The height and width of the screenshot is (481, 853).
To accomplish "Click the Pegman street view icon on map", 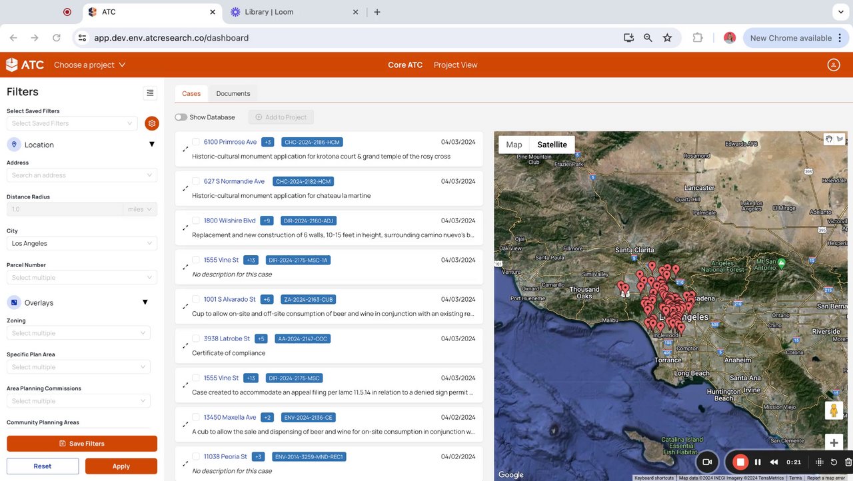I will click(x=834, y=410).
